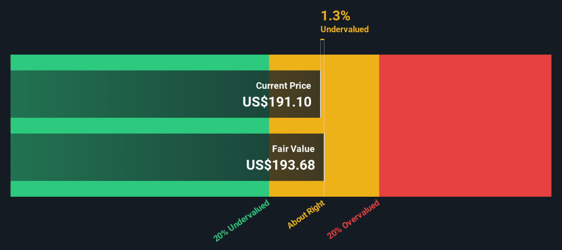Click the dark green Fair Value bar
The width and height of the screenshot is (562, 250).
coord(167,157)
